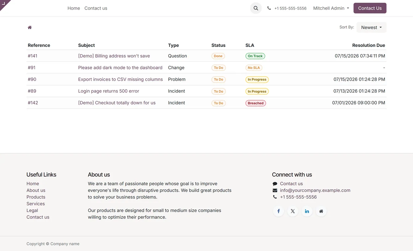Click 'Contact us' under Connect with us

point(291,184)
